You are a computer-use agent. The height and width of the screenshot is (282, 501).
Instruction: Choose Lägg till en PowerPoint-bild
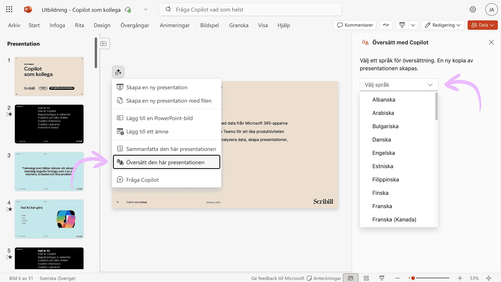pyautogui.click(x=166, y=118)
